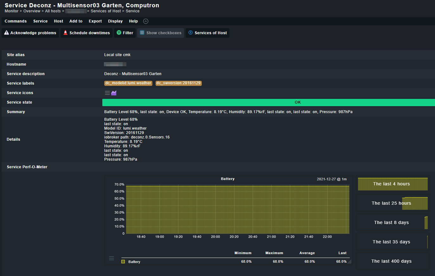Click the Acknowledge problems warning icon

point(6,33)
